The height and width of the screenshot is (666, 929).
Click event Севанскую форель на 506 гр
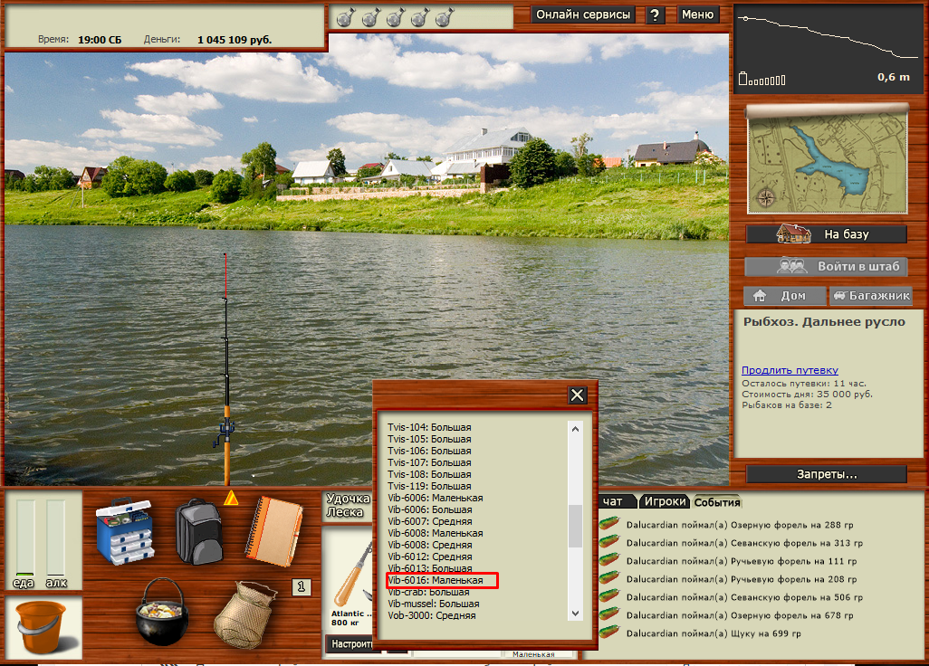(x=744, y=597)
